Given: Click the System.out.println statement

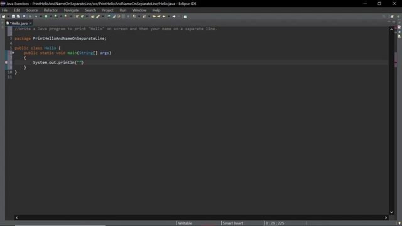Looking at the screenshot, I should [58, 63].
